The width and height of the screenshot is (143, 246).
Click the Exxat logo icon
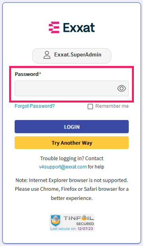54,27
